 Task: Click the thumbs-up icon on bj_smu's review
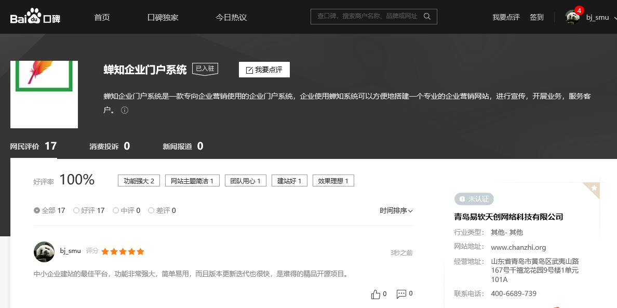[x=376, y=294]
